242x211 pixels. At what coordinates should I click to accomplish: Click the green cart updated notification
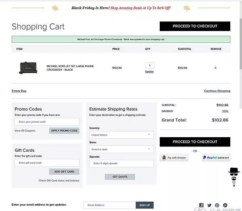coord(121,40)
